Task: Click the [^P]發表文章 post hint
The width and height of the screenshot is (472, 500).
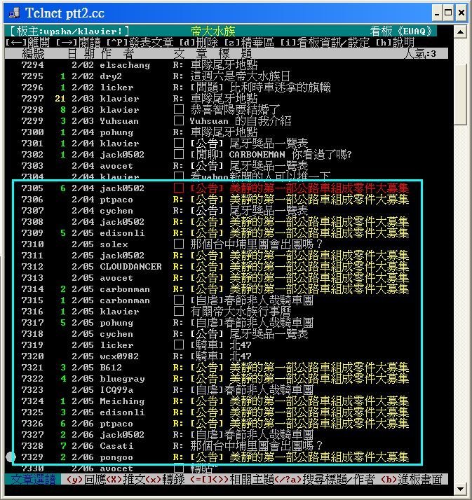Action: [x=140, y=43]
